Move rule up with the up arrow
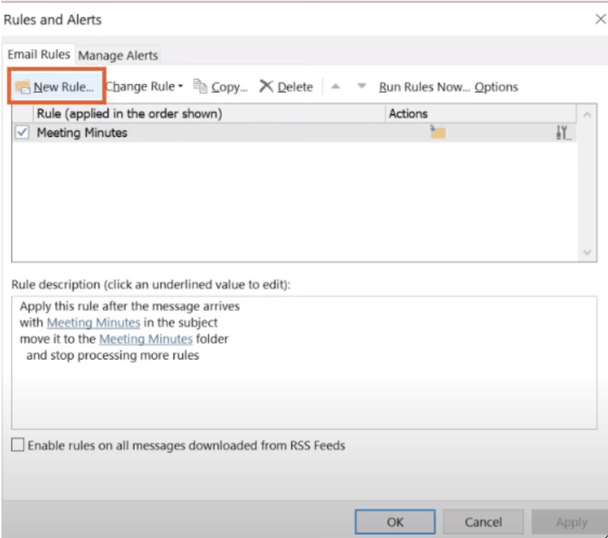The height and width of the screenshot is (538, 608). [x=336, y=86]
